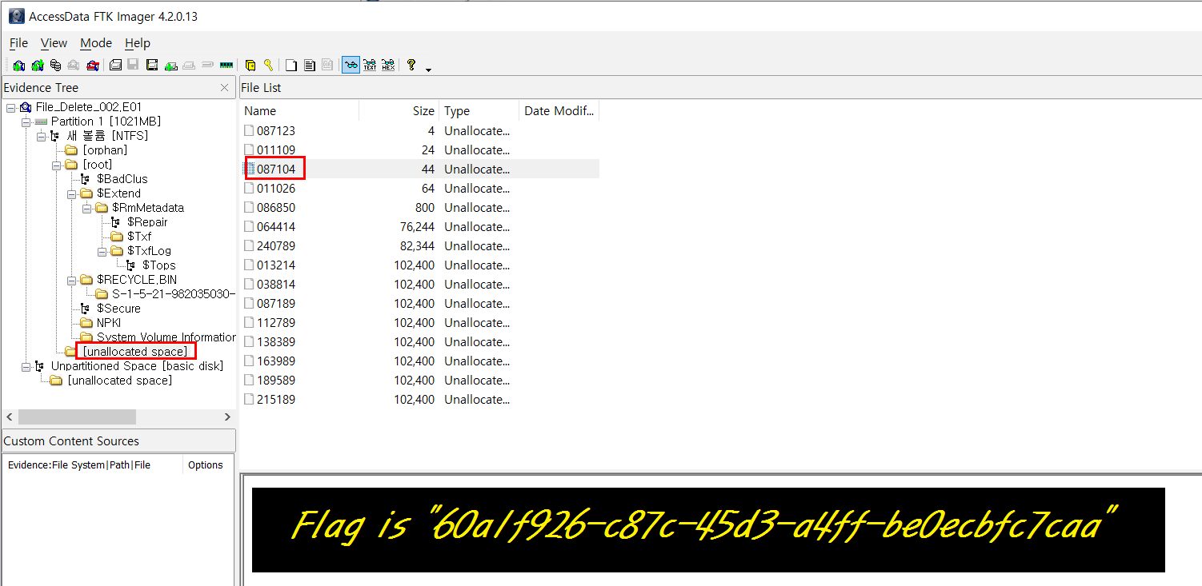
Task: Click the Obtain Protected Files safe icon
Action: pyautogui.click(x=250, y=66)
